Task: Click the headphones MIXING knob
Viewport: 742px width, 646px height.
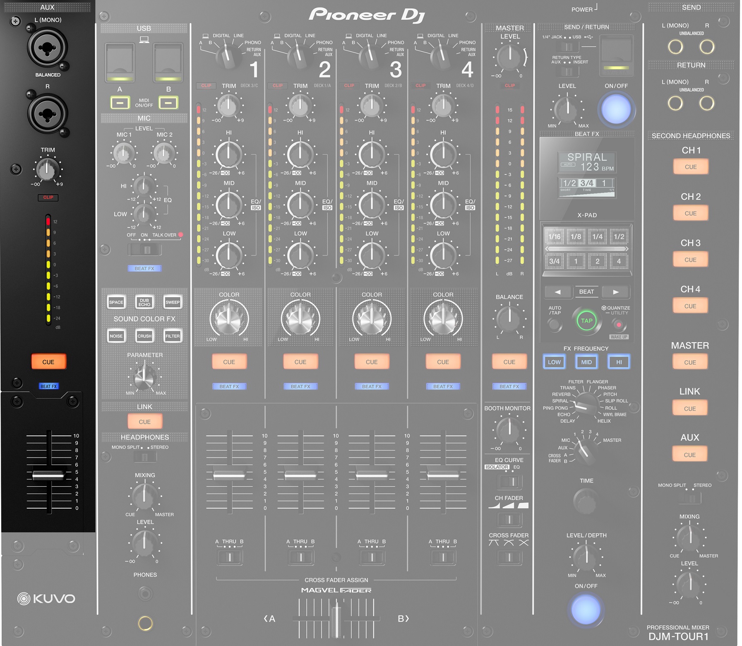Action: (x=144, y=496)
